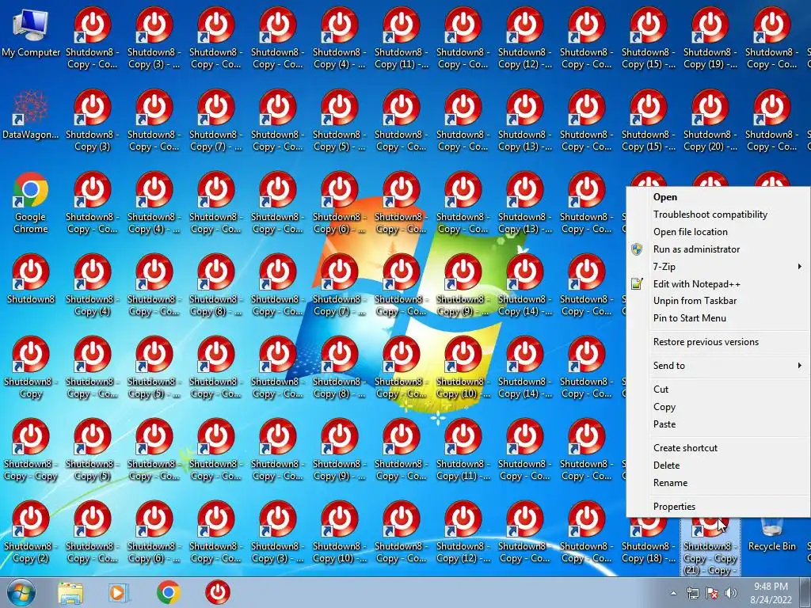Select the Google Chrome desktop shortcut

(31, 203)
